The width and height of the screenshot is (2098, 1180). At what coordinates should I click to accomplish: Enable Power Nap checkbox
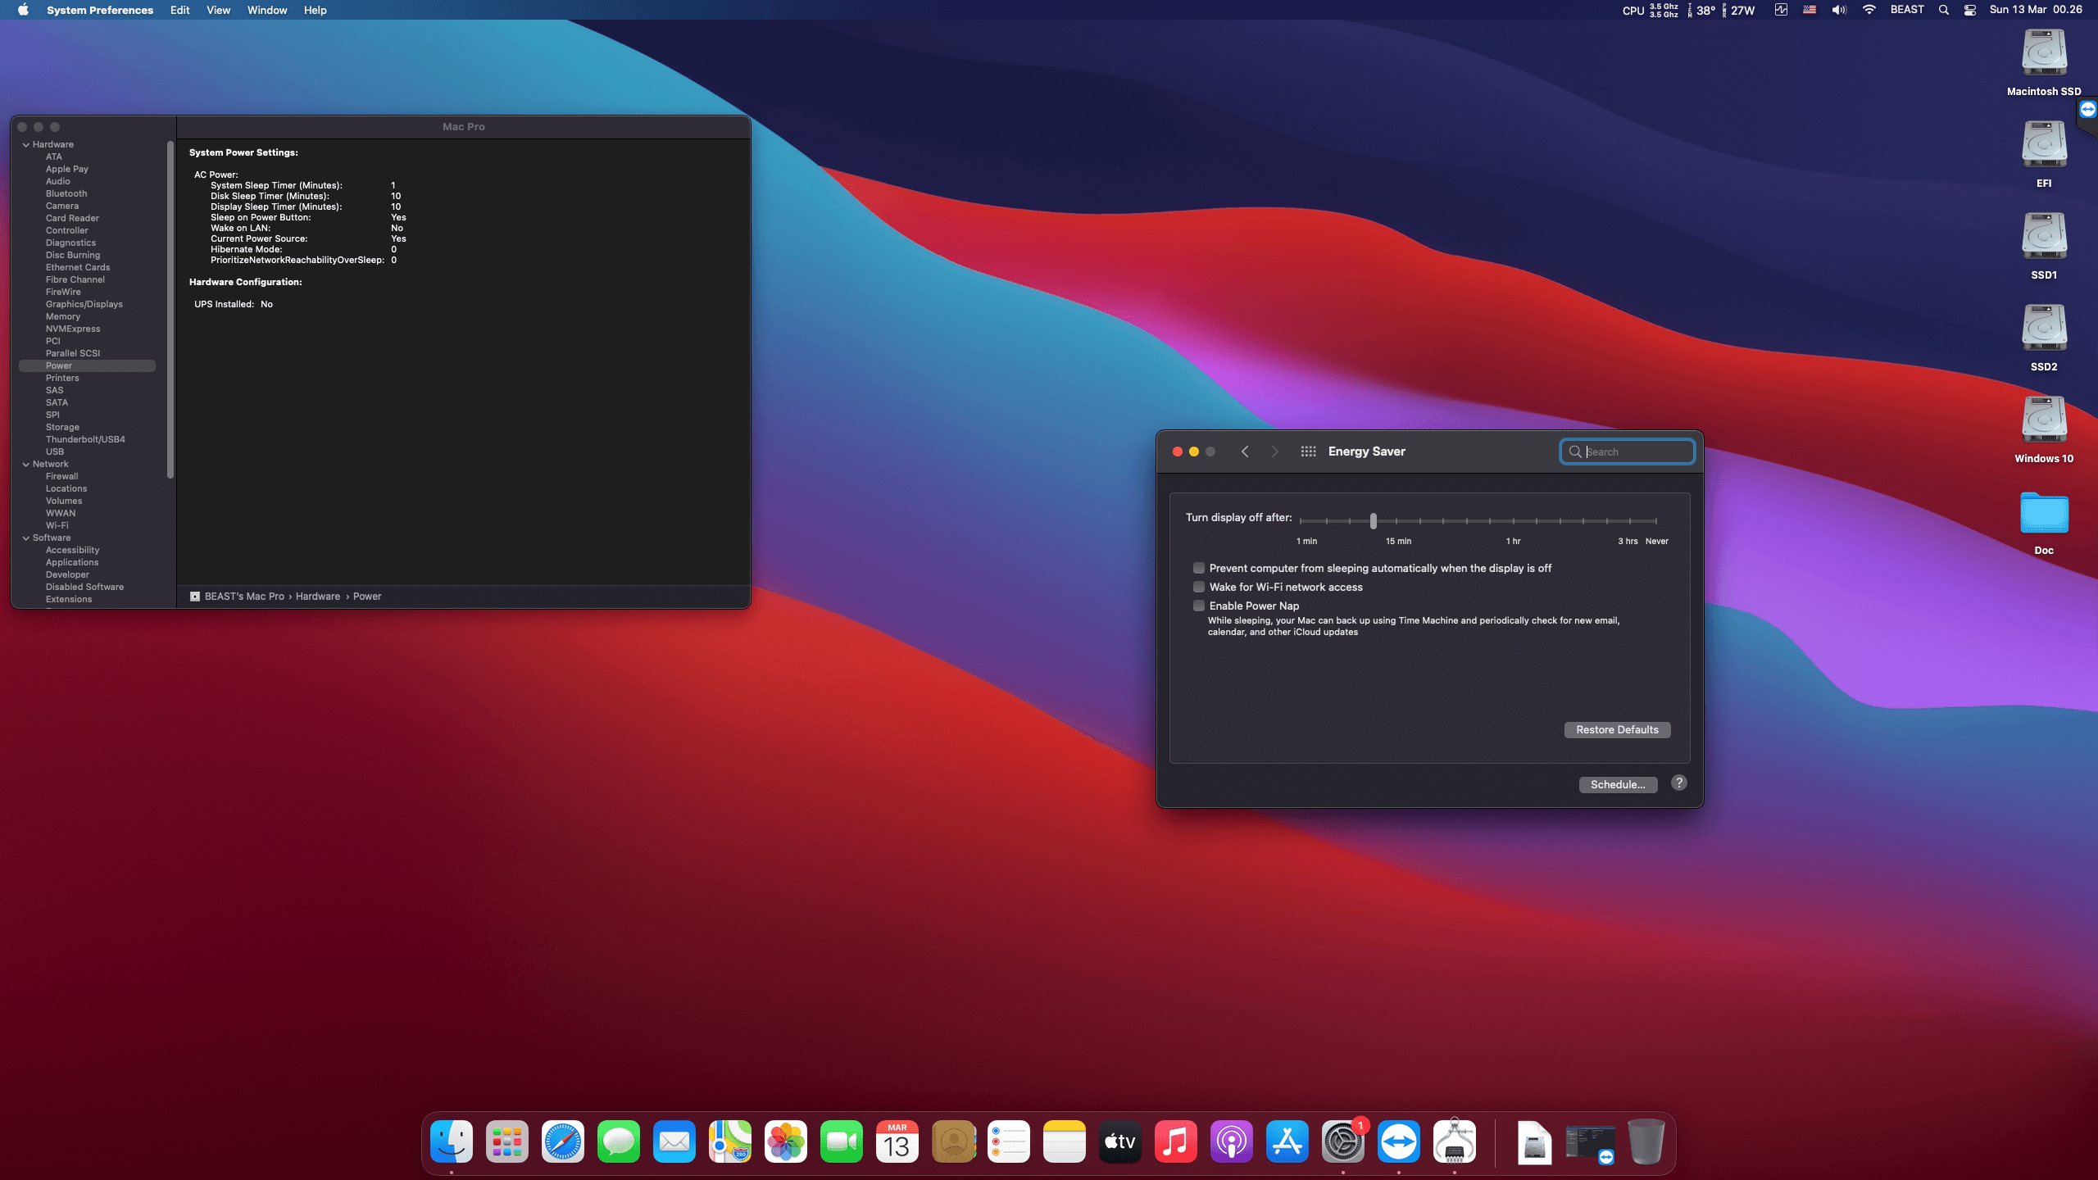click(x=1199, y=606)
